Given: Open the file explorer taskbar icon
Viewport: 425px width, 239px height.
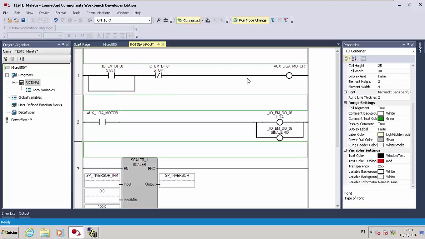Looking at the screenshot, I should click(x=45, y=232).
